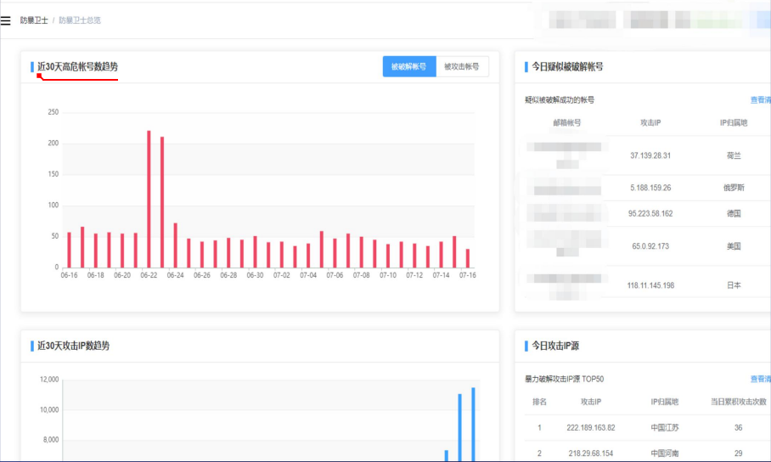Select attack IP 5.188.159.26 row
The height and width of the screenshot is (462, 771).
point(650,188)
